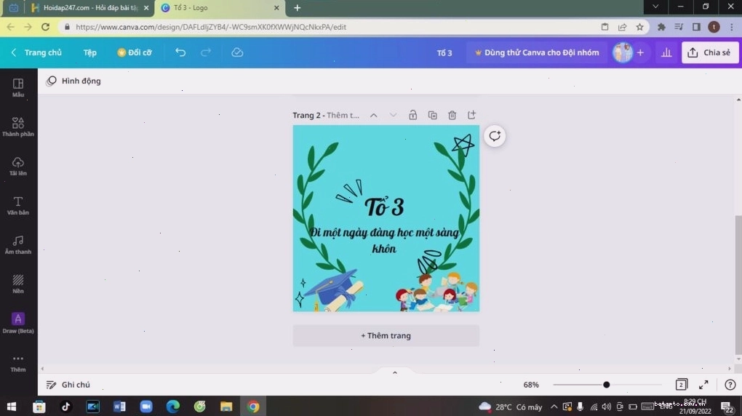Image resolution: width=742 pixels, height=416 pixels.
Task: Open the help question mark
Action: pos(730,385)
